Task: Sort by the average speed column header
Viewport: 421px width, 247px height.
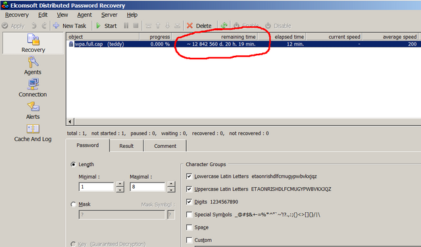Action: pyautogui.click(x=391, y=37)
